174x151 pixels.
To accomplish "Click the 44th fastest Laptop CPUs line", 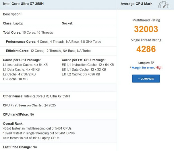I will [x=31, y=138].
